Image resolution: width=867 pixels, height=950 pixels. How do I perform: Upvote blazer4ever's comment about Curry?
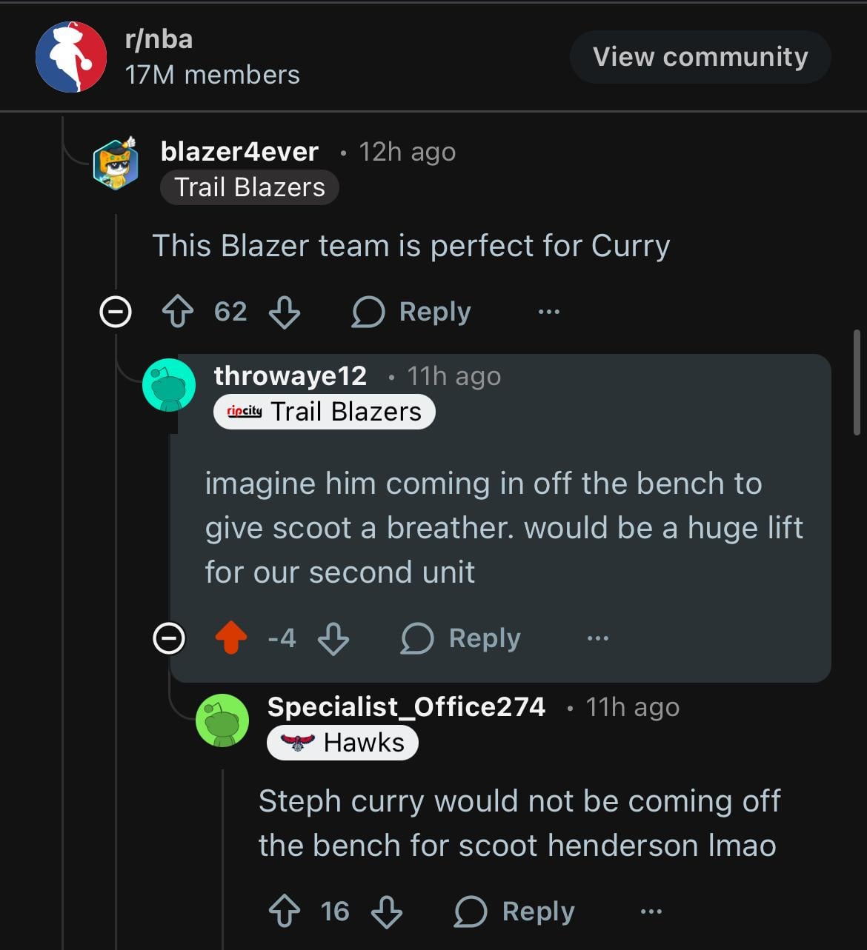(x=177, y=312)
